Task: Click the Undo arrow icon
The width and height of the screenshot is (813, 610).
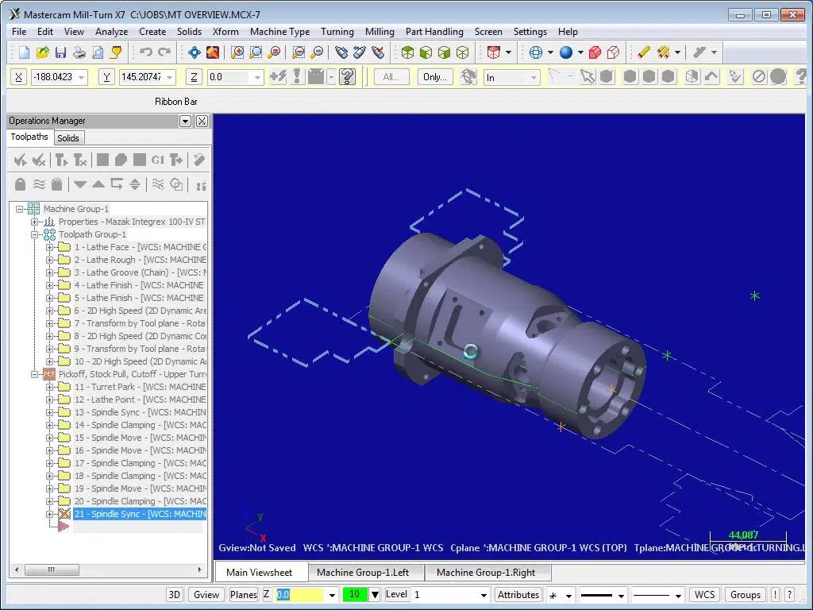Action: pyautogui.click(x=146, y=52)
